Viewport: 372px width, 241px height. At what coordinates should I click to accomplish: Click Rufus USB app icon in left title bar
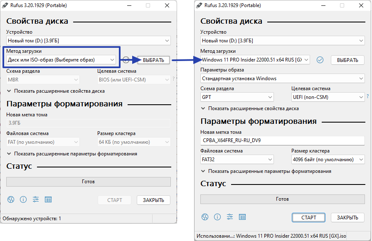5,5
